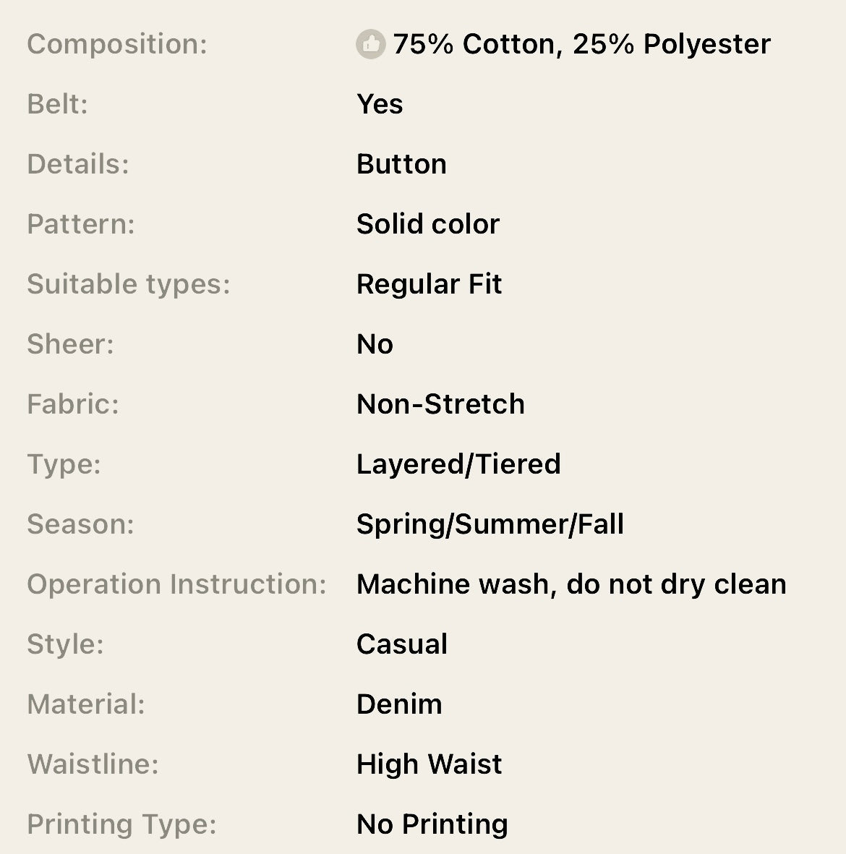Screen dimensions: 846x854
Task: Click the "Denim" material value
Action: (399, 705)
